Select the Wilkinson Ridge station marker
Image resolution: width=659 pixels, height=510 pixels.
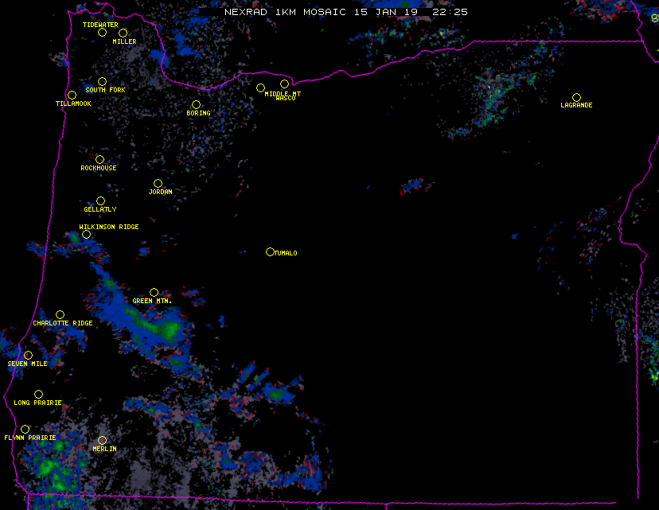86,234
